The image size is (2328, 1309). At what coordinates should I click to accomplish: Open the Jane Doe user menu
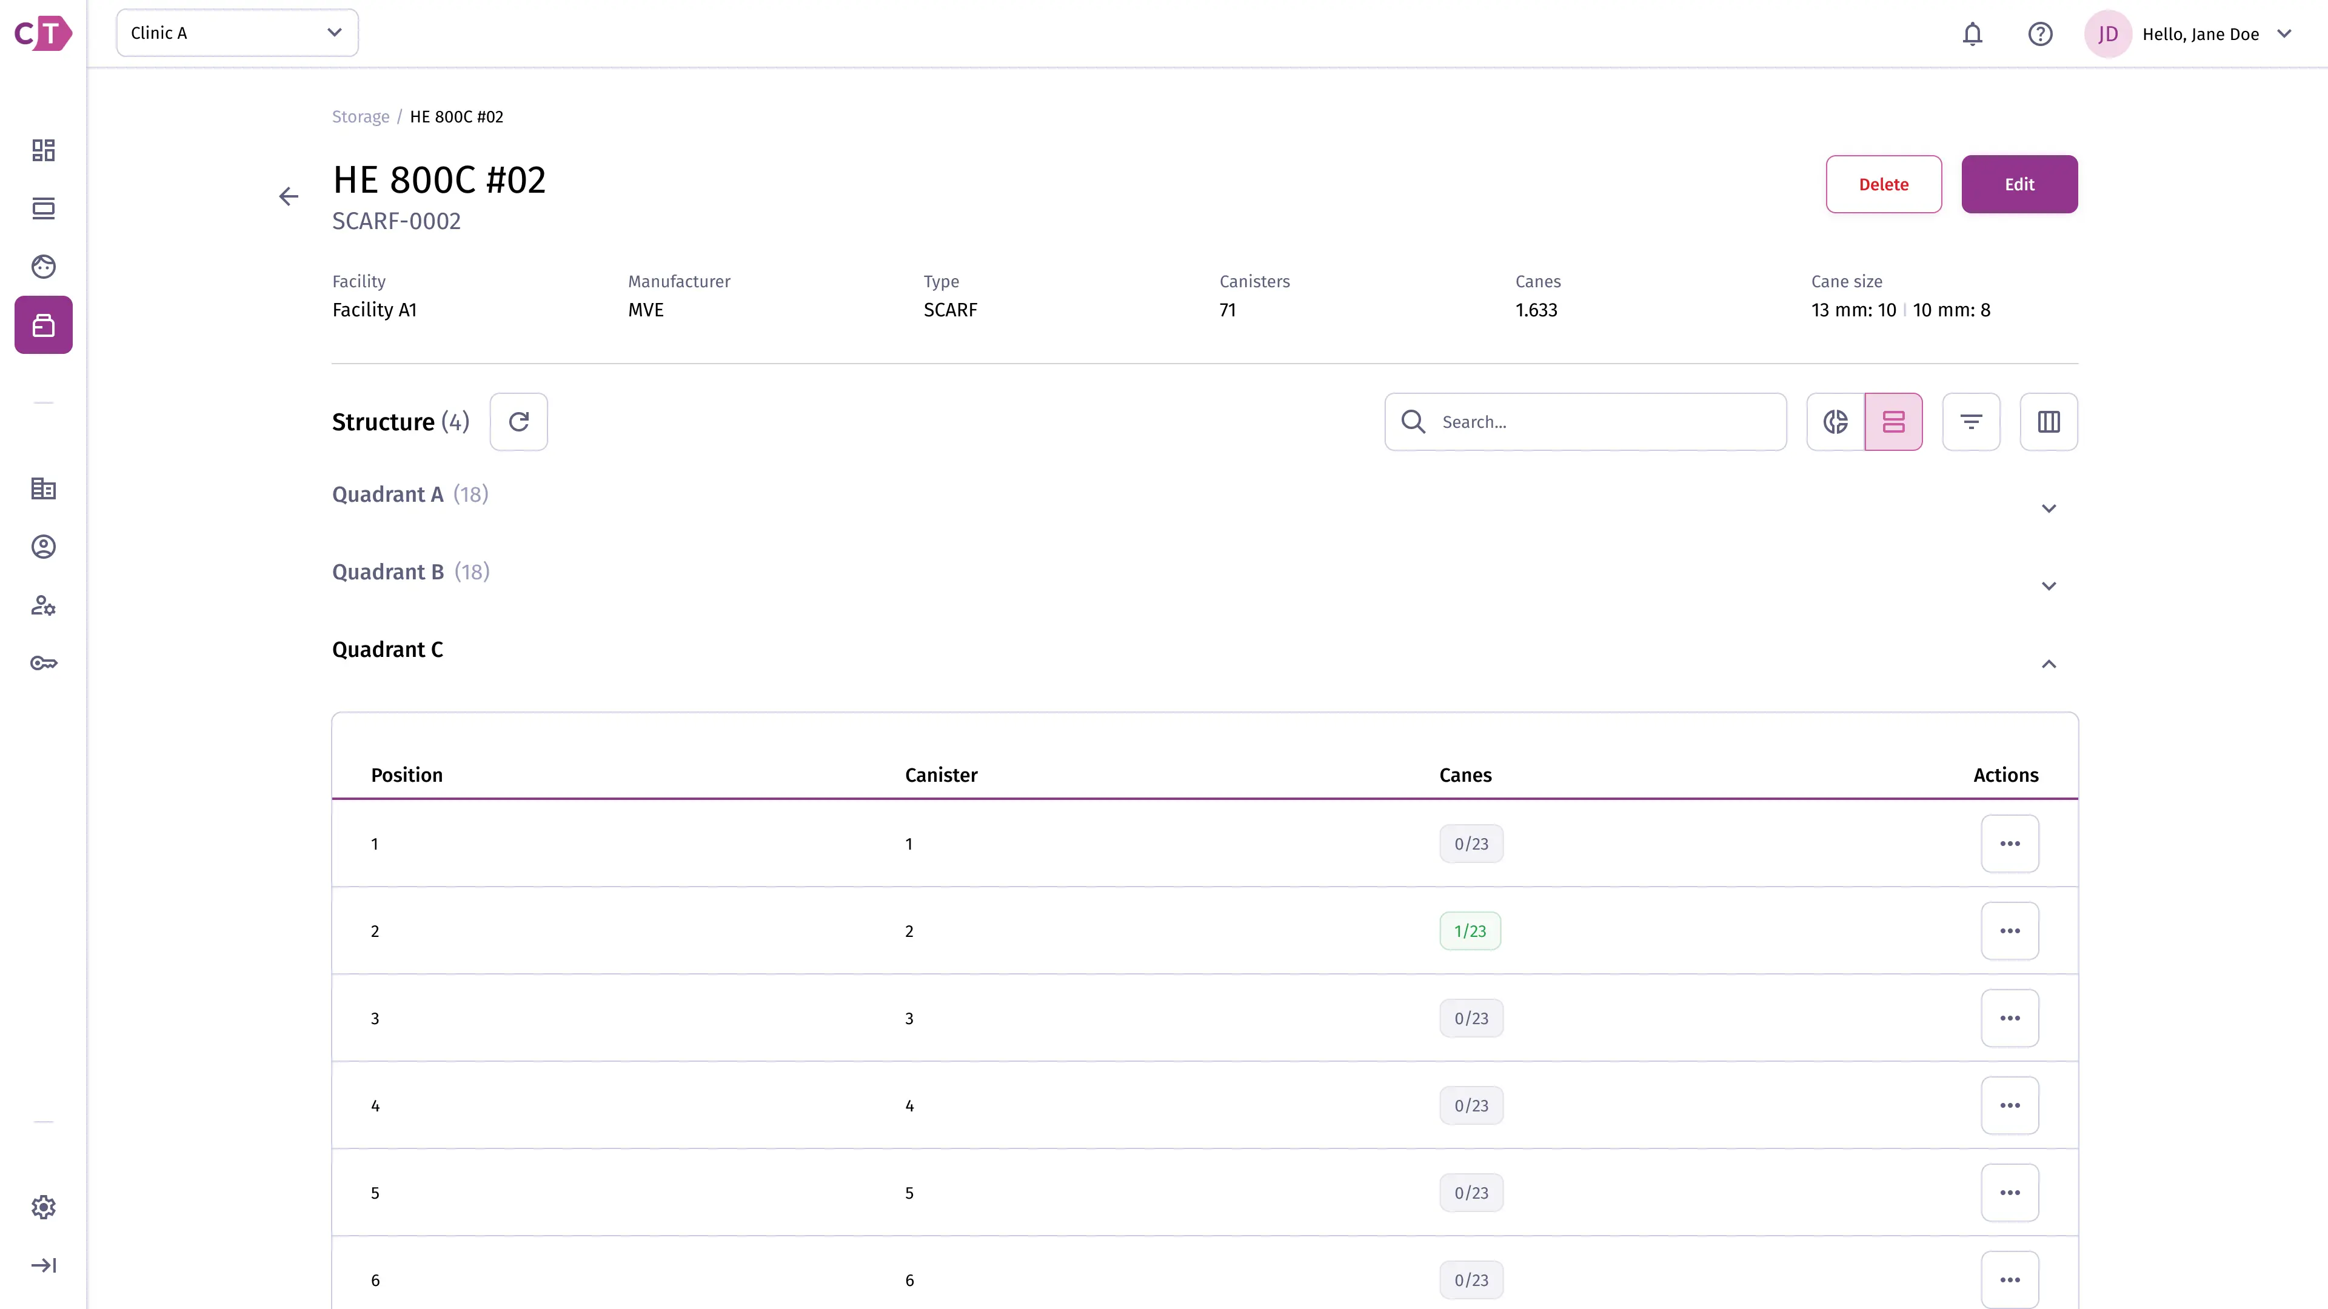(x=2189, y=35)
